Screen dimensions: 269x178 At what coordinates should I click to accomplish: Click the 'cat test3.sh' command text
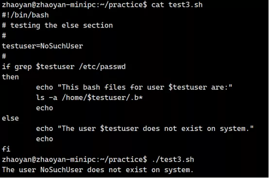177,5
